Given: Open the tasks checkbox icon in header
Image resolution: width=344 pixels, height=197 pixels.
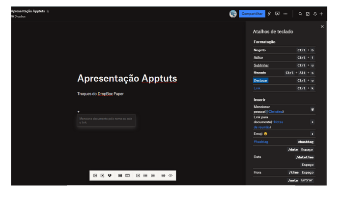Looking at the screenshot, I should click(308, 14).
